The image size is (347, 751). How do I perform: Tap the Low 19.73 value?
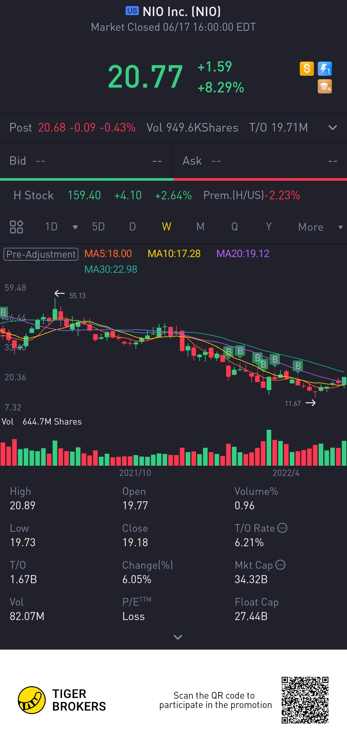[22, 542]
